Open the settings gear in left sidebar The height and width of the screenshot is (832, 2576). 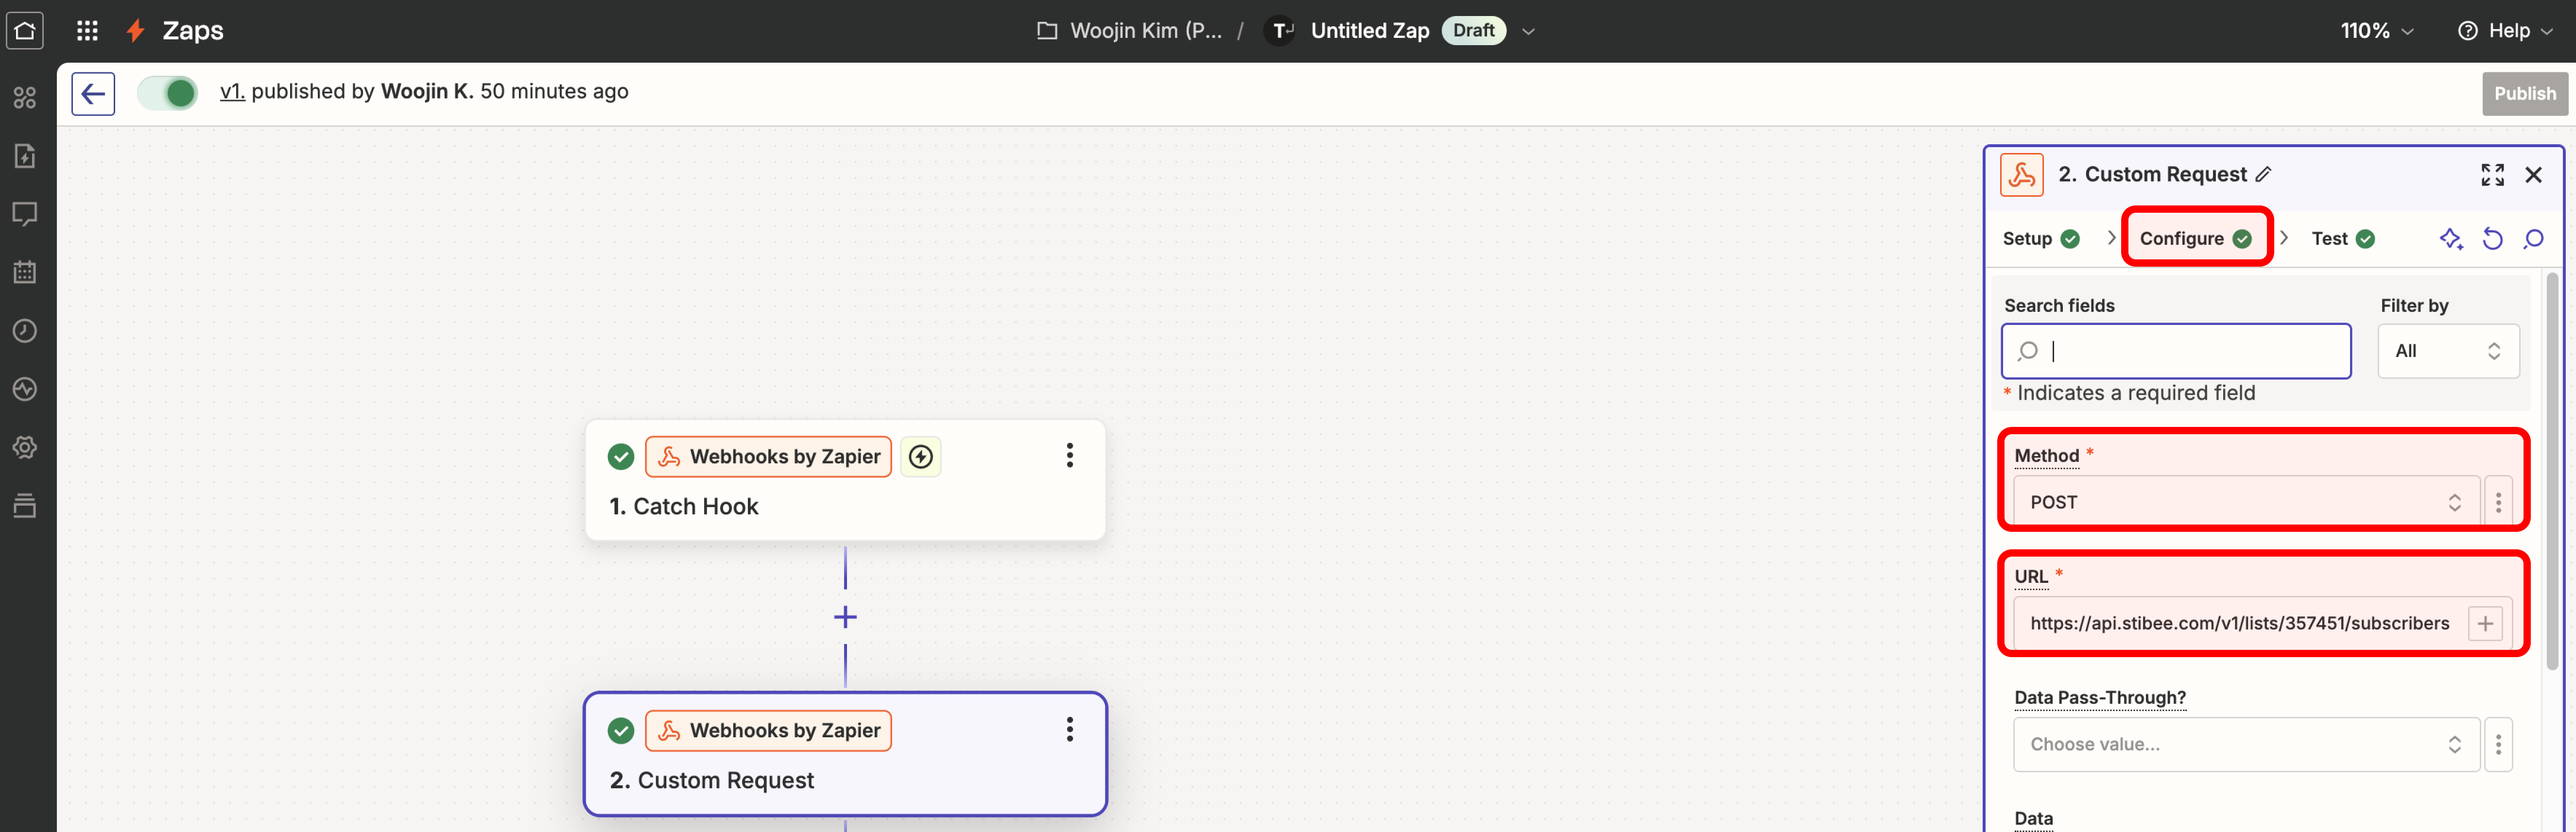25,447
